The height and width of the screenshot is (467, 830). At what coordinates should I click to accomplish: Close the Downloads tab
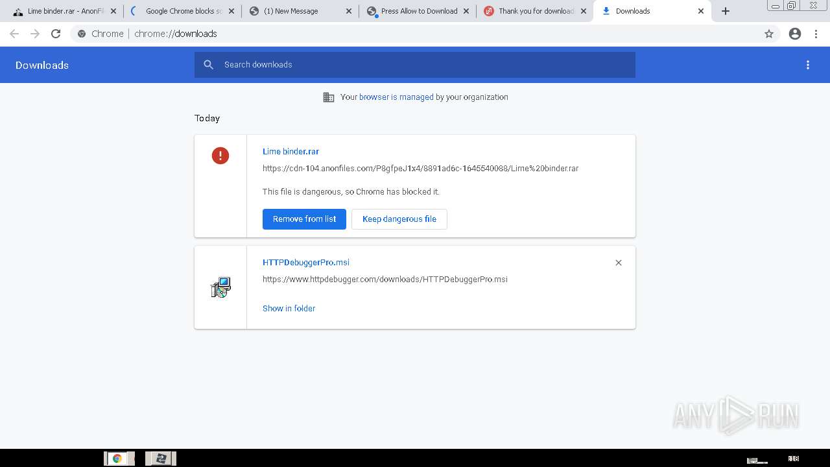701,11
